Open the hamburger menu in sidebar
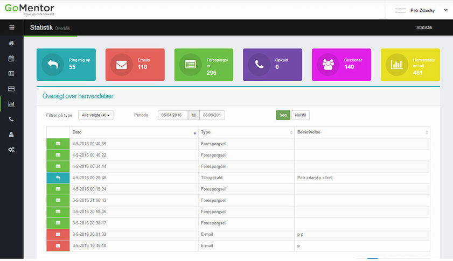 pyautogui.click(x=11, y=27)
